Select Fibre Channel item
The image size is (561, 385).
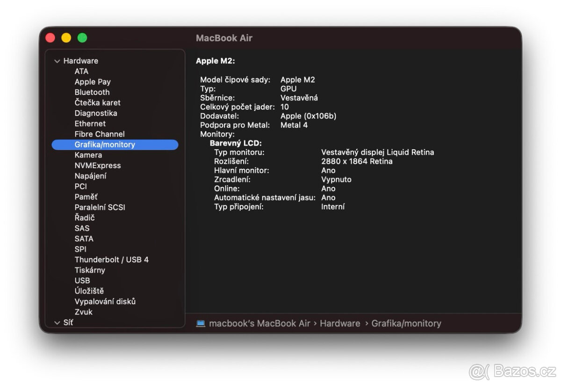click(x=100, y=134)
